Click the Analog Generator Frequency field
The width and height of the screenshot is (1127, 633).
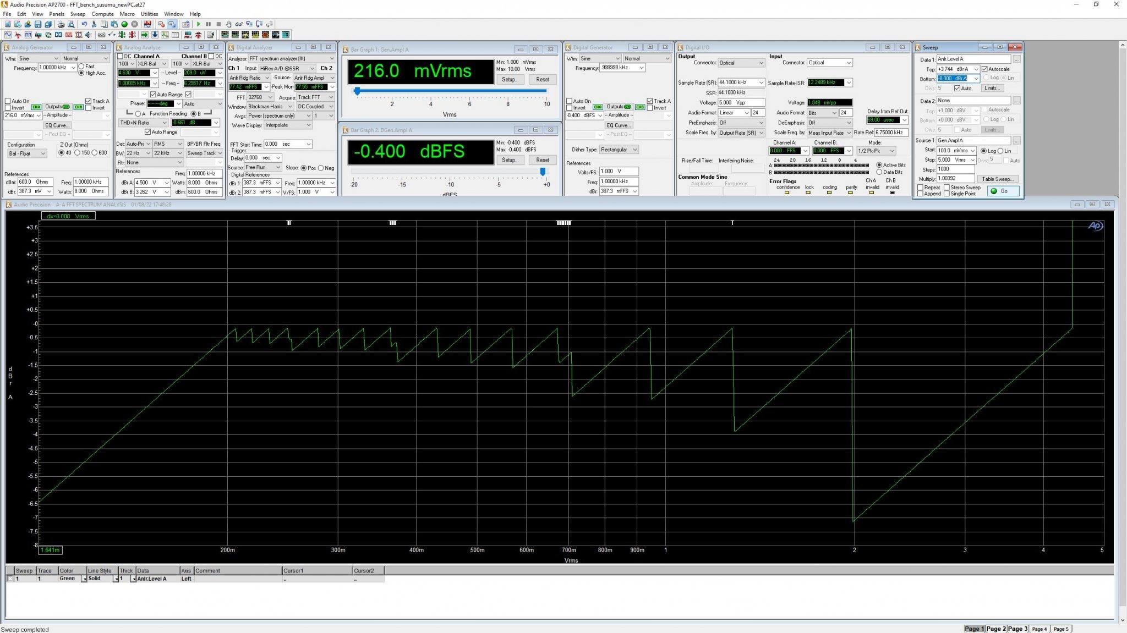point(57,68)
